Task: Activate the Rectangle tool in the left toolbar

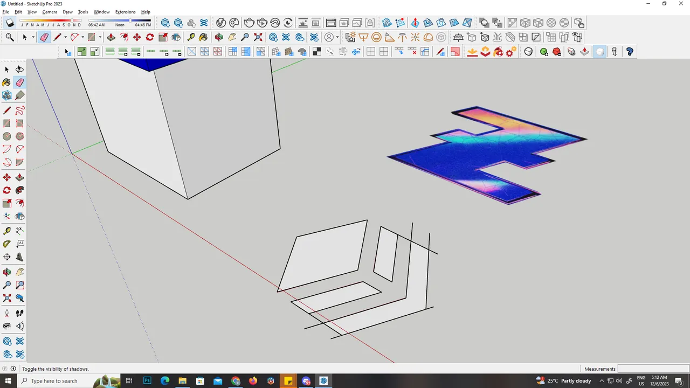Action: [x=7, y=123]
